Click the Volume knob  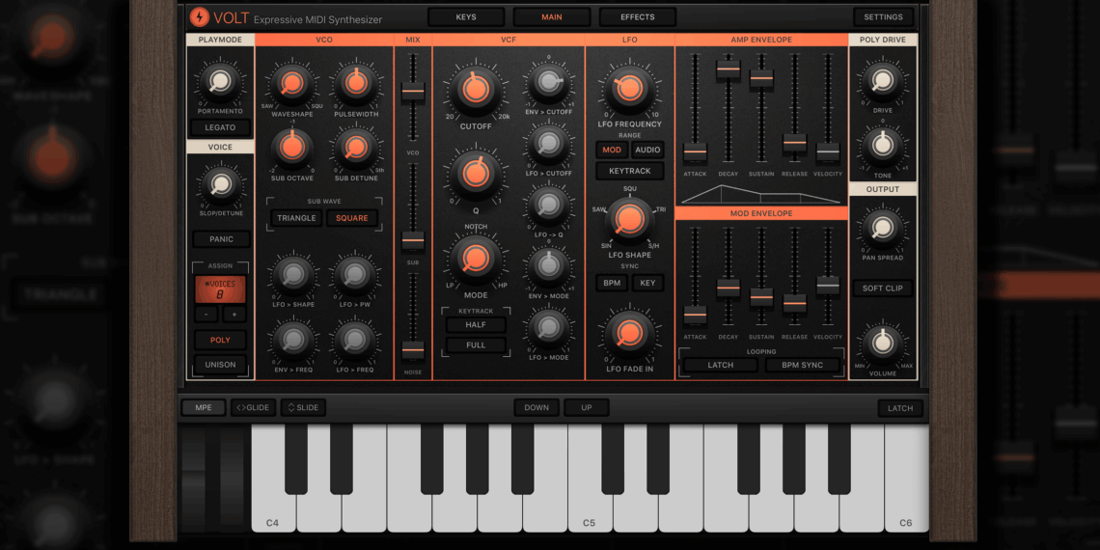pyautogui.click(x=883, y=344)
